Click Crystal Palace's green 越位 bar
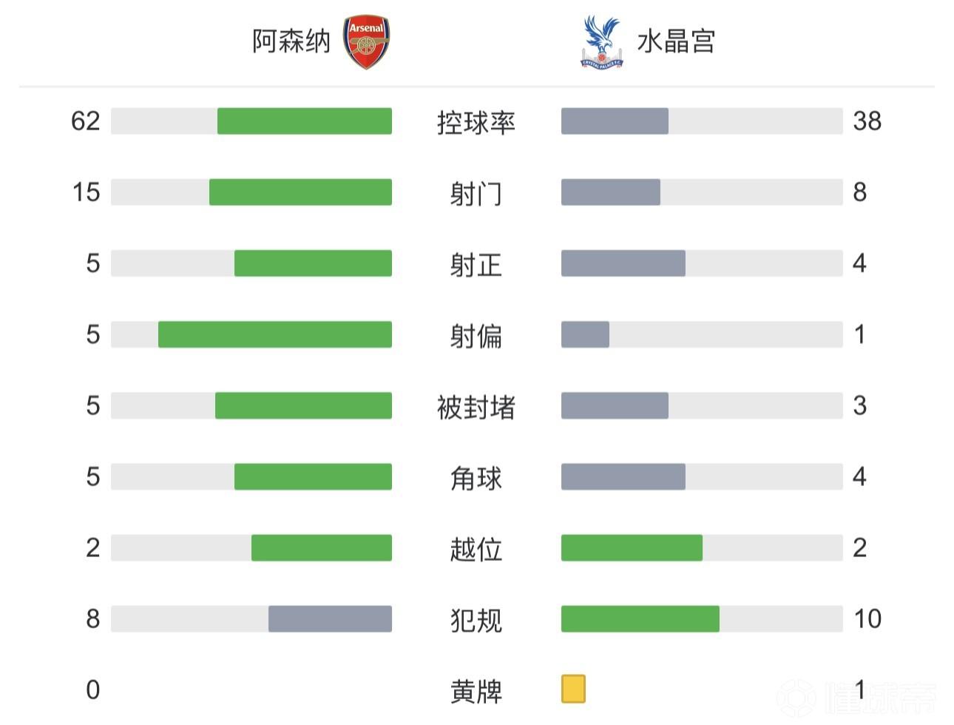The image size is (954, 725). pos(632,547)
